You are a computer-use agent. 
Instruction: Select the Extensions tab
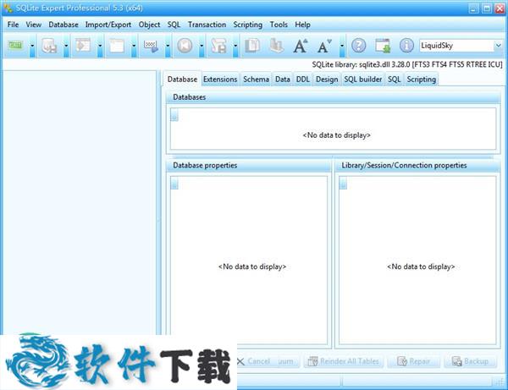coord(220,80)
